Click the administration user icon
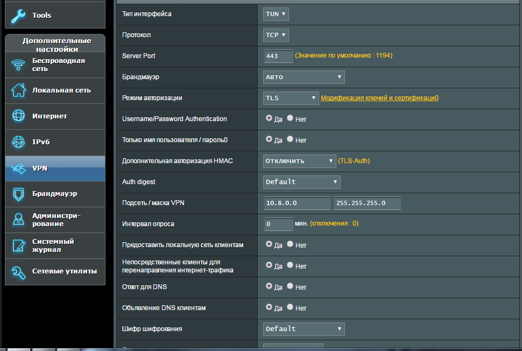Screen dimensions: 522x351 coord(18,220)
